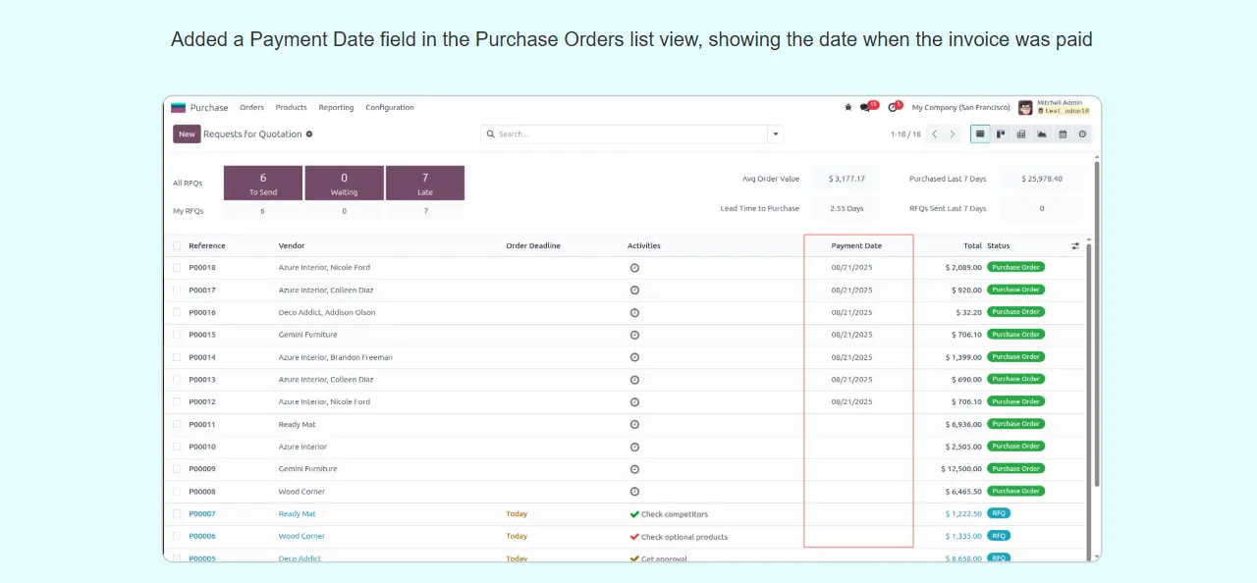Screen dimensions: 1257x583
Task: Check the select-all header checkbox
Action: click(177, 246)
